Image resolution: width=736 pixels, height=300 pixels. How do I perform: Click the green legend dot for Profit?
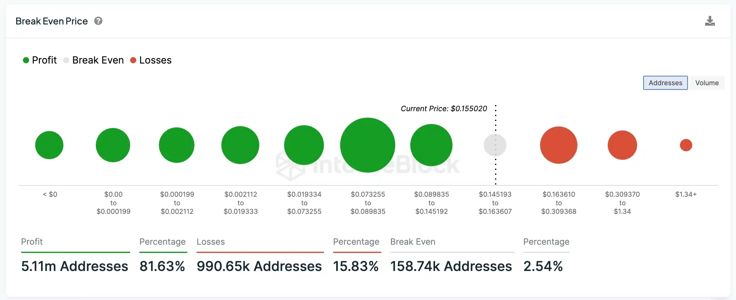pyautogui.click(x=26, y=60)
